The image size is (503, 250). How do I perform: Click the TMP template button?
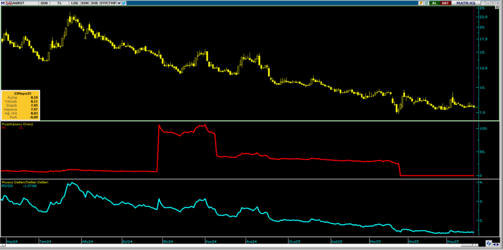(x=112, y=3)
